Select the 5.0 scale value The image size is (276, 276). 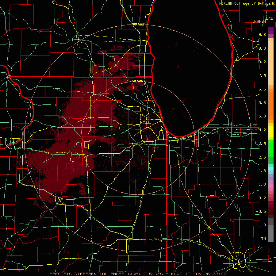pyautogui.click(x=262, y=116)
